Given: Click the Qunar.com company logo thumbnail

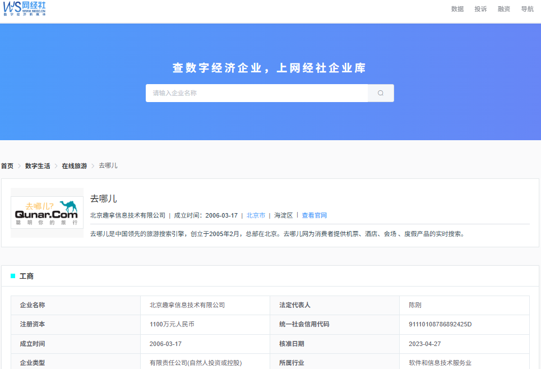Looking at the screenshot, I should click(47, 213).
